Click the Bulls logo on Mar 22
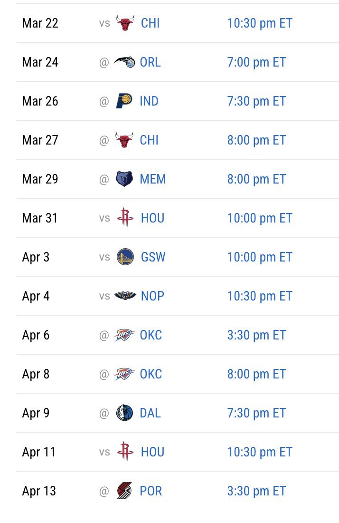The image size is (339, 523). click(x=125, y=23)
